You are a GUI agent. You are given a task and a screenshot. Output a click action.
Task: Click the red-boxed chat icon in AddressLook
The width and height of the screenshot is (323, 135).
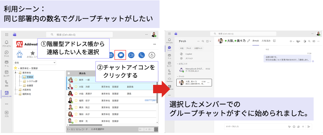pyautogui.click(x=120, y=55)
